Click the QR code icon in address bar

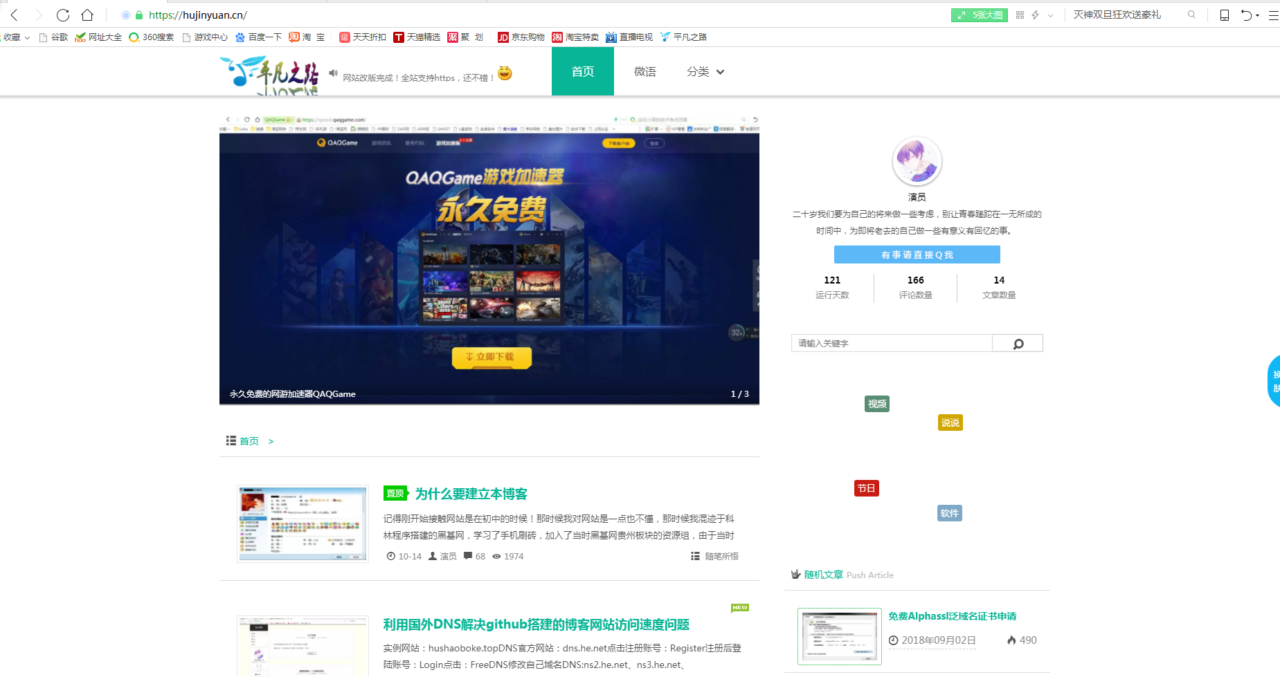point(1020,15)
